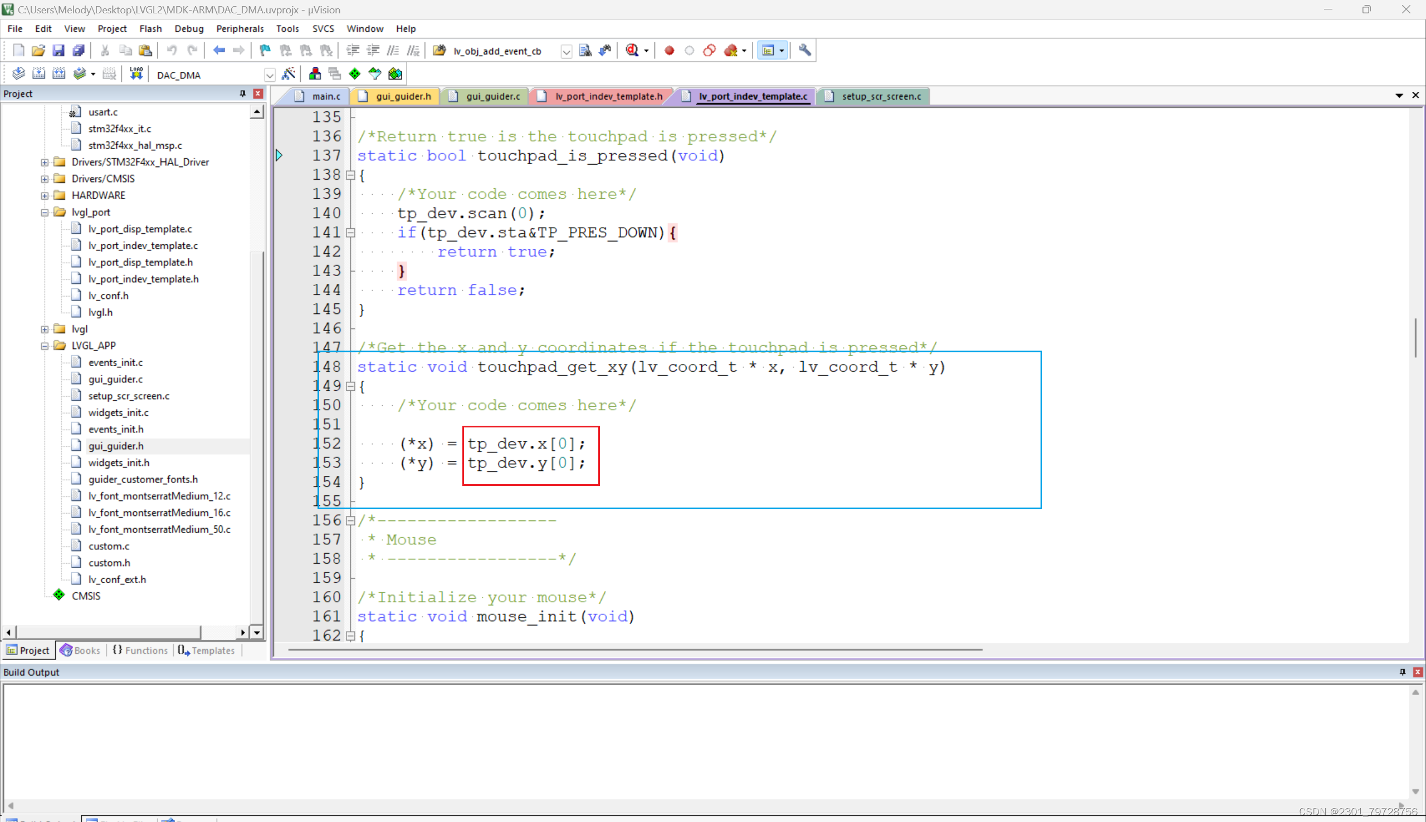Insert a breakpoint at current line
This screenshot has width=1426, height=822.
[x=668, y=50]
